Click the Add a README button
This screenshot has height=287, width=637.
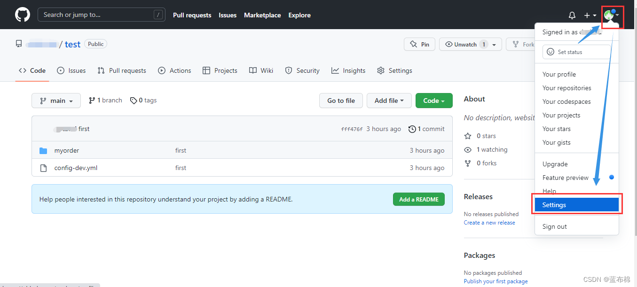(419, 199)
